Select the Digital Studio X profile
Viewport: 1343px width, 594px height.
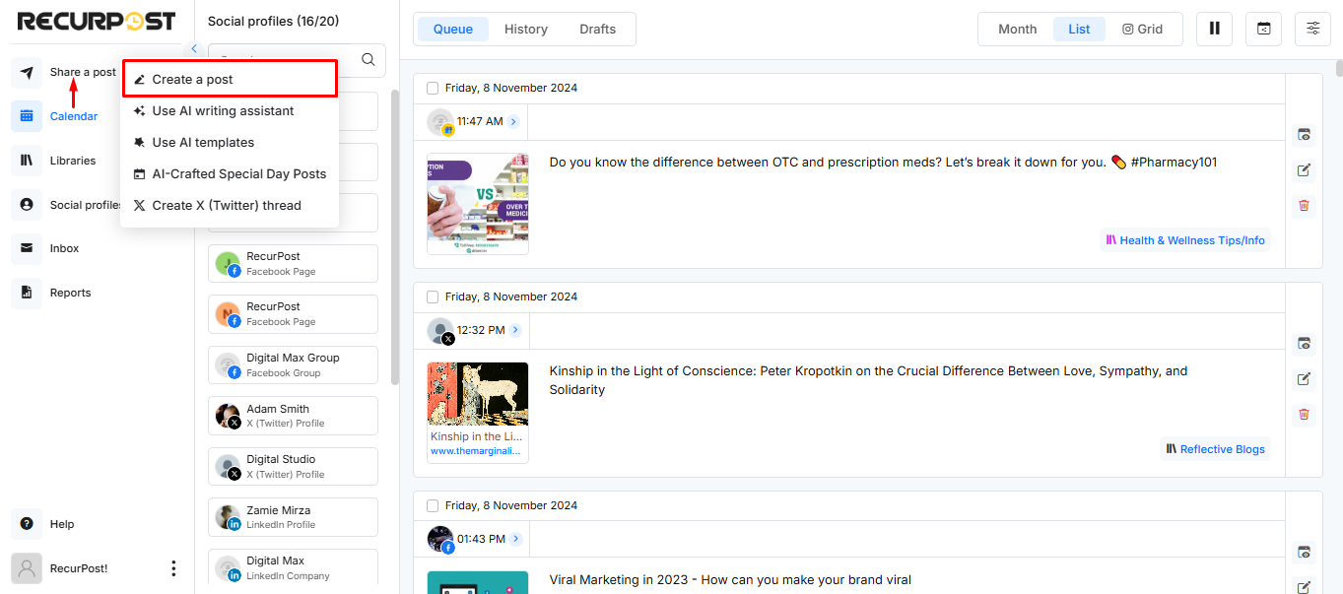pyautogui.click(x=293, y=466)
